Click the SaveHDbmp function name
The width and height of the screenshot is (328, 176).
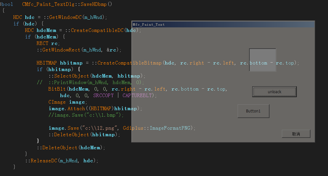pyautogui.click(x=94, y=4)
